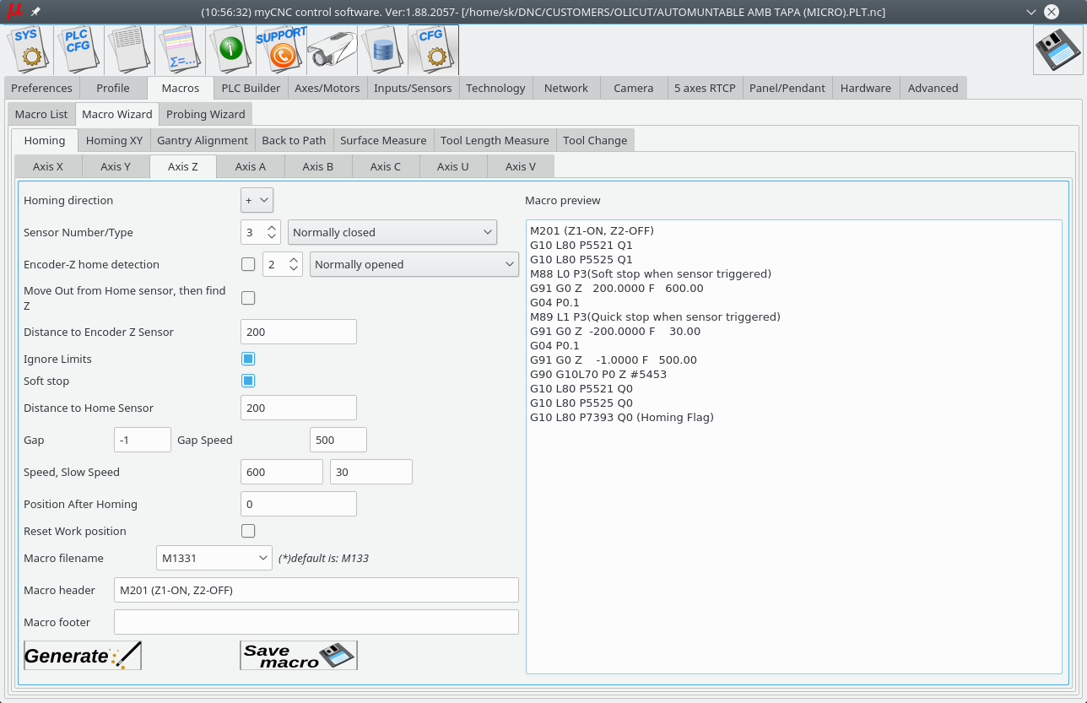Expand the Normally closed sensor type dropdown

[392, 232]
